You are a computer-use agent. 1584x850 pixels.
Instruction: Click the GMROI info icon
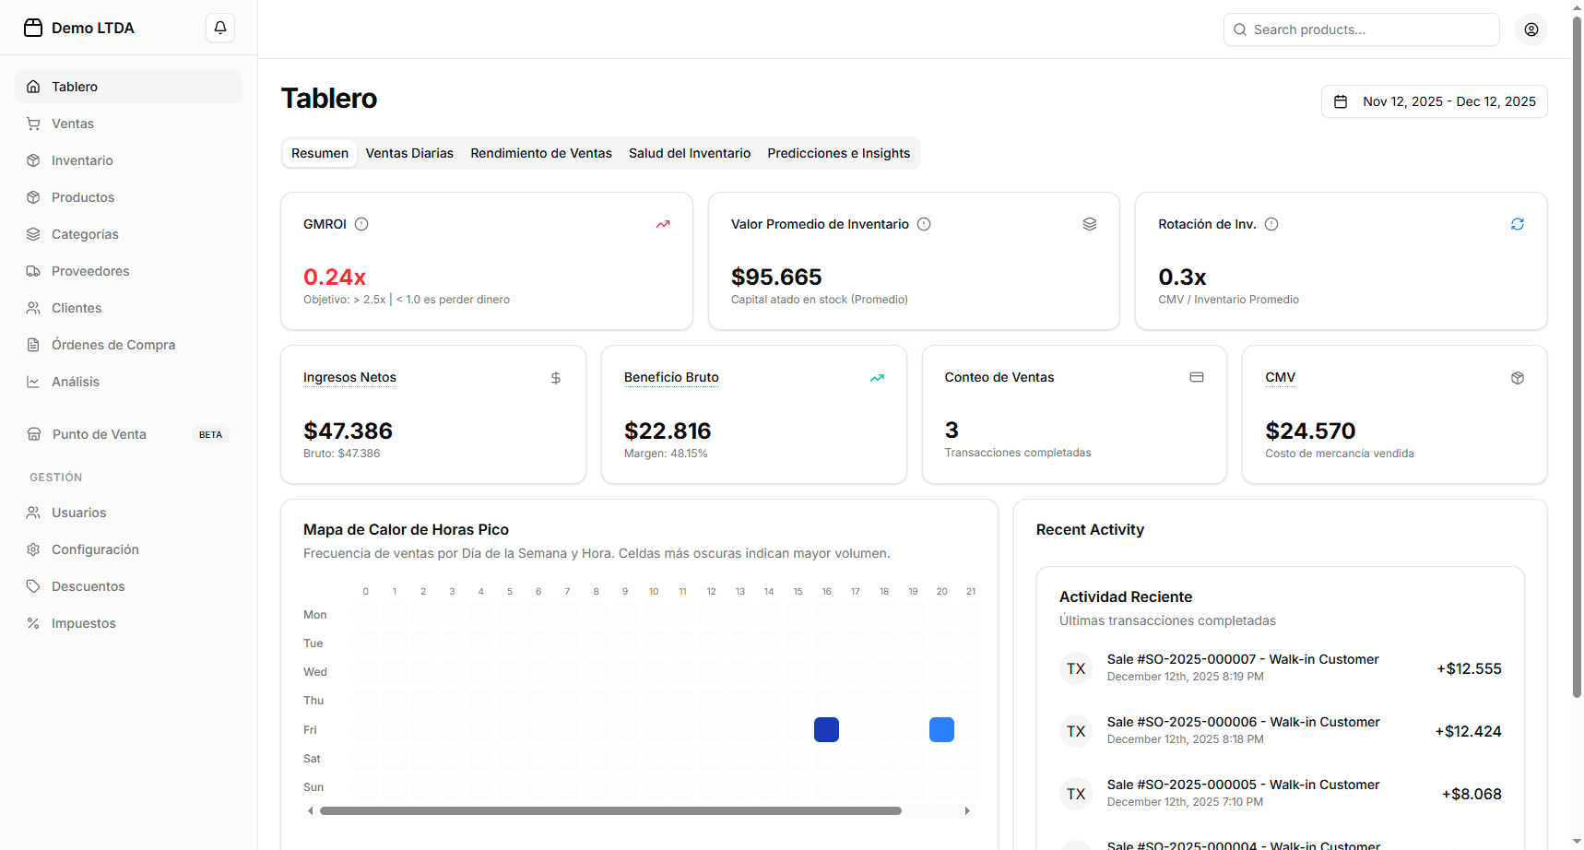(x=361, y=224)
